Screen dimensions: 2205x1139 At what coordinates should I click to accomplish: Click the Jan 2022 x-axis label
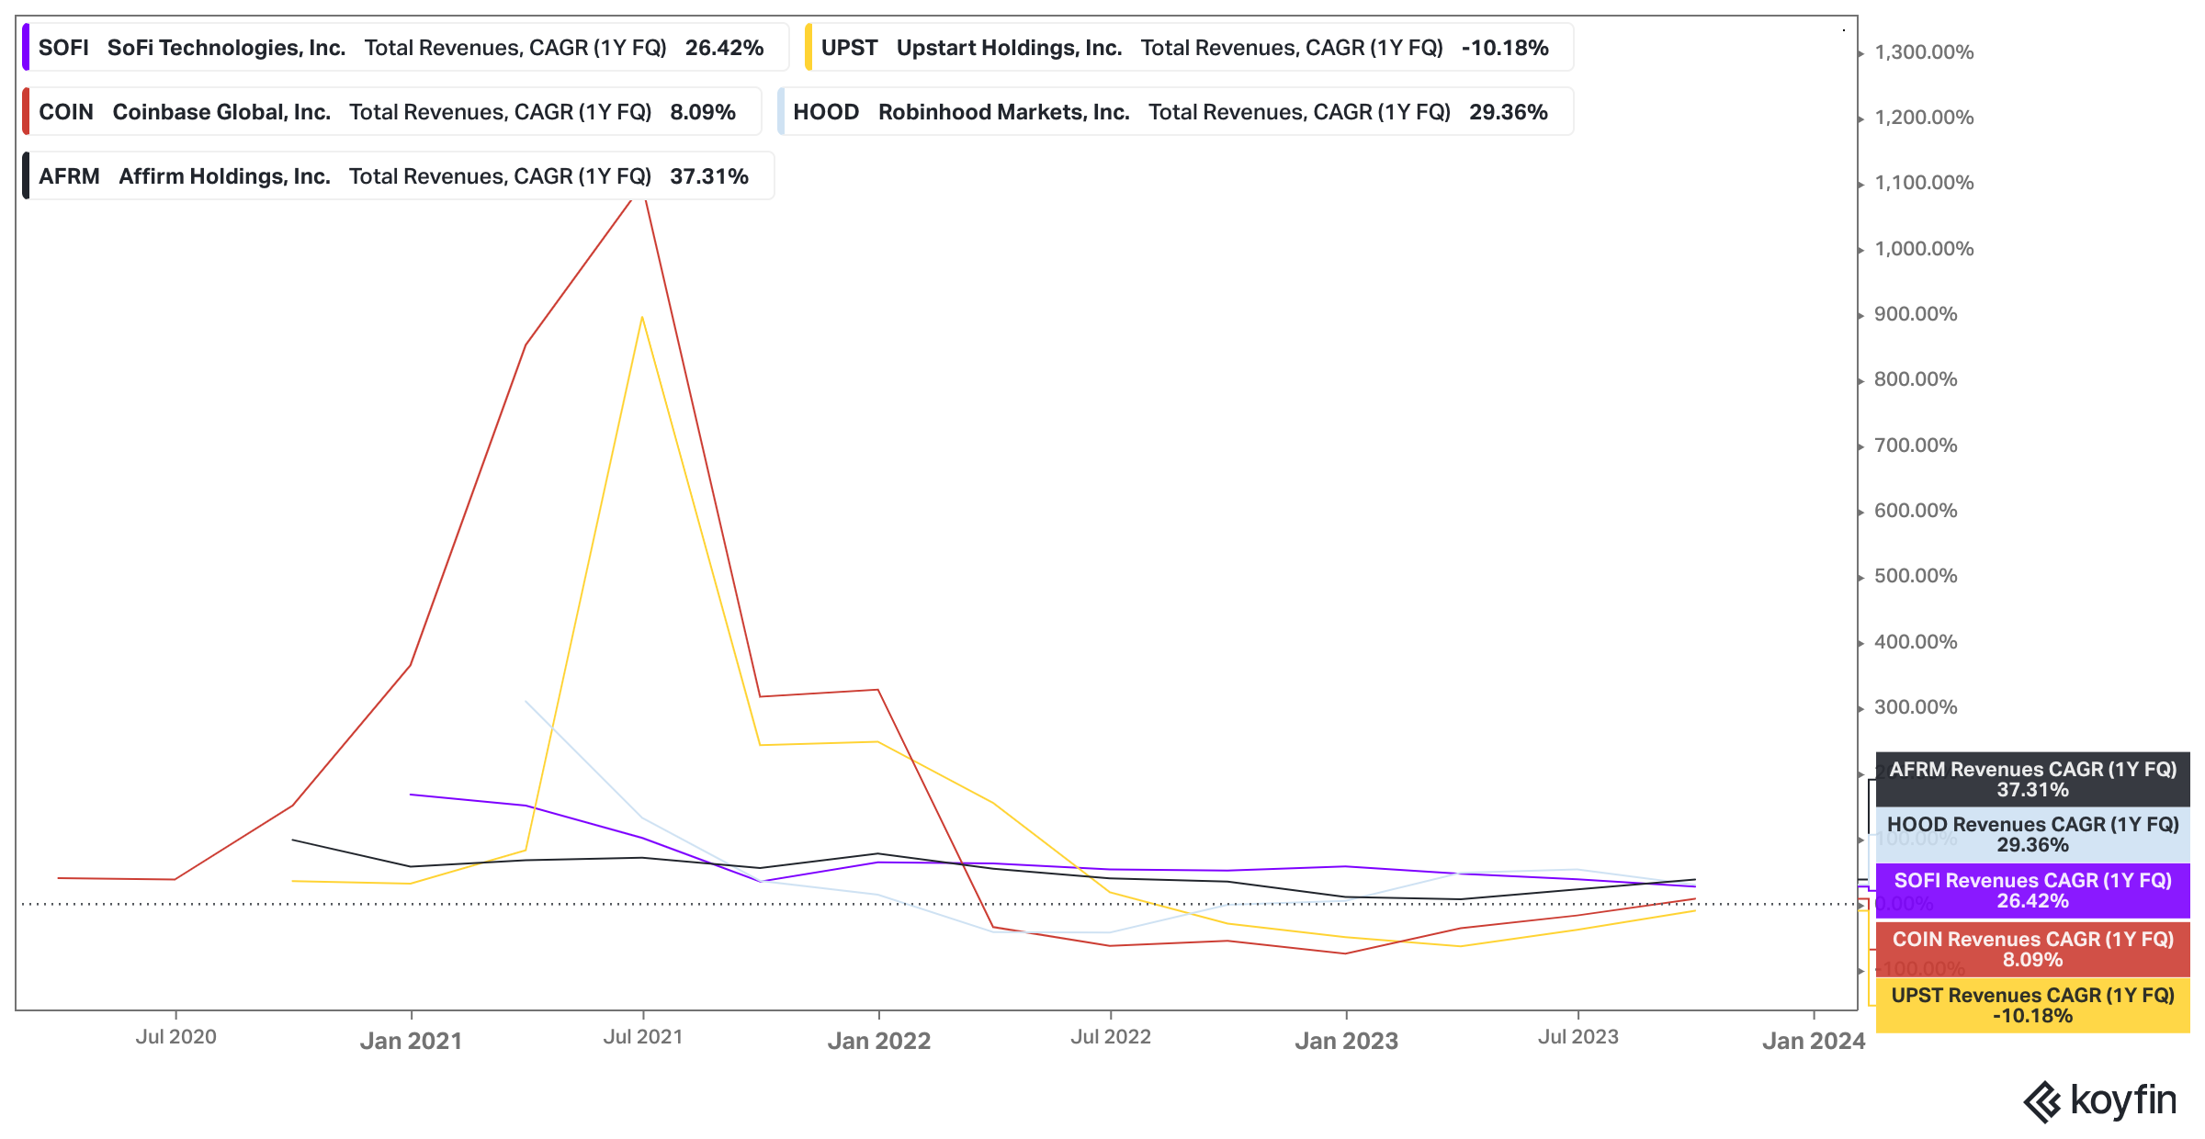pyautogui.click(x=878, y=1041)
